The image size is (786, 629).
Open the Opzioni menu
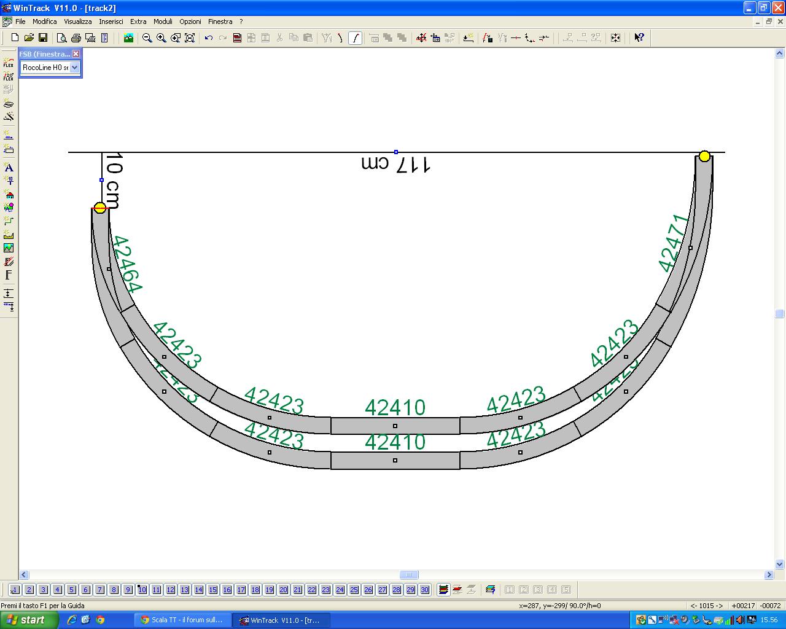(190, 21)
